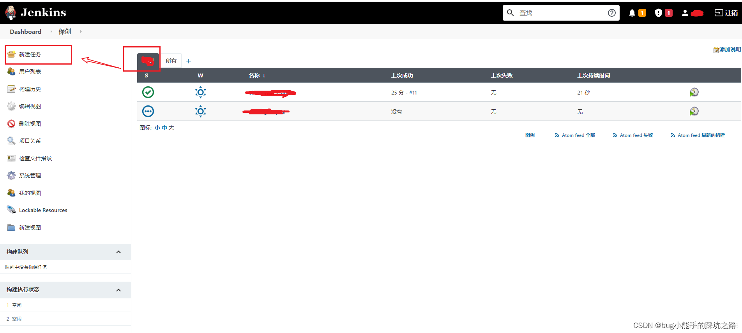This screenshot has width=742, height=333.
Task: Click the 编辑视图 gear icon
Action: (x=11, y=106)
